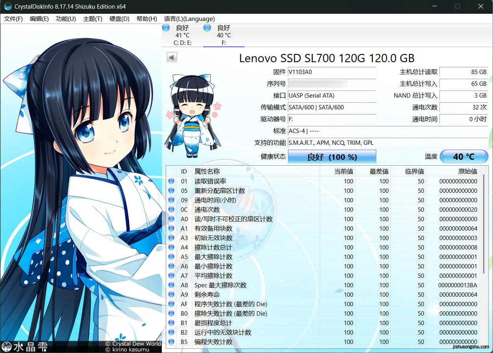Click the firmware field V1103A0
Screen dimensions: 493x353
click(x=332, y=72)
